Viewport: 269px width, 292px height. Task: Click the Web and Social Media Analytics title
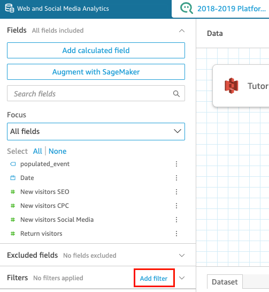pyautogui.click(x=63, y=9)
